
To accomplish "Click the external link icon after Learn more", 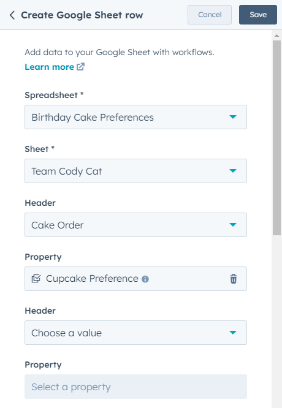I will click(x=80, y=67).
